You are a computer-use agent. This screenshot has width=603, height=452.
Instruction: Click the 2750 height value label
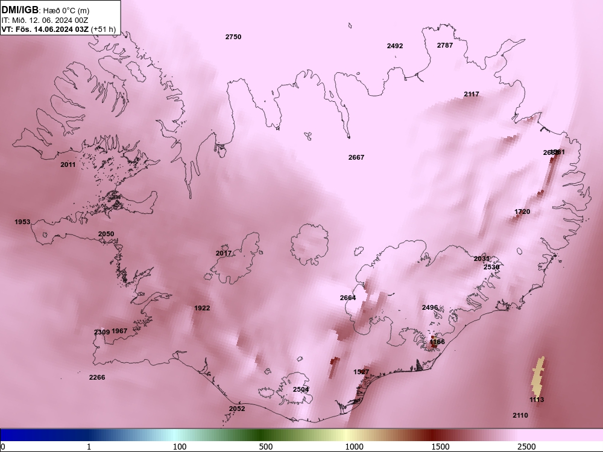(x=233, y=37)
